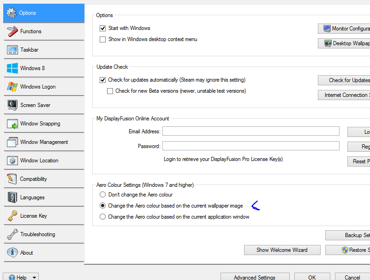Click the Show Welcome Wizard button
The width and height of the screenshot is (370, 280).
pyautogui.click(x=282, y=250)
